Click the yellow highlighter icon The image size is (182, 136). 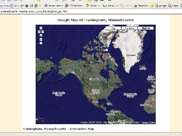(152, 6)
